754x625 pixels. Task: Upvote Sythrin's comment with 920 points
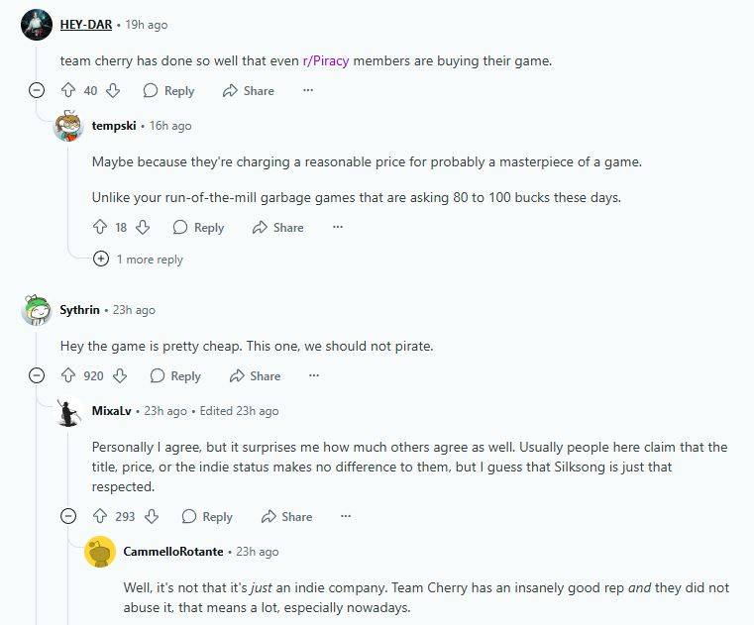coord(68,375)
